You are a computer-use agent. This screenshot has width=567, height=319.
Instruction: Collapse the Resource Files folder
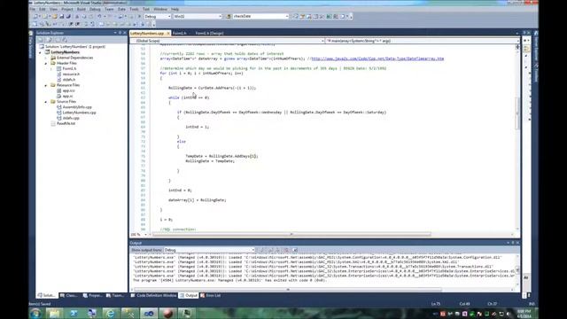(x=46, y=85)
